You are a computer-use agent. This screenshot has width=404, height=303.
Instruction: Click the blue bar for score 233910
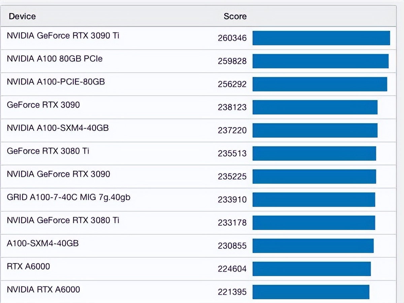pyautogui.click(x=314, y=200)
